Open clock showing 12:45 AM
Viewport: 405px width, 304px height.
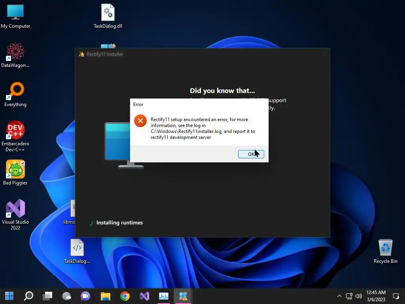coord(376,296)
